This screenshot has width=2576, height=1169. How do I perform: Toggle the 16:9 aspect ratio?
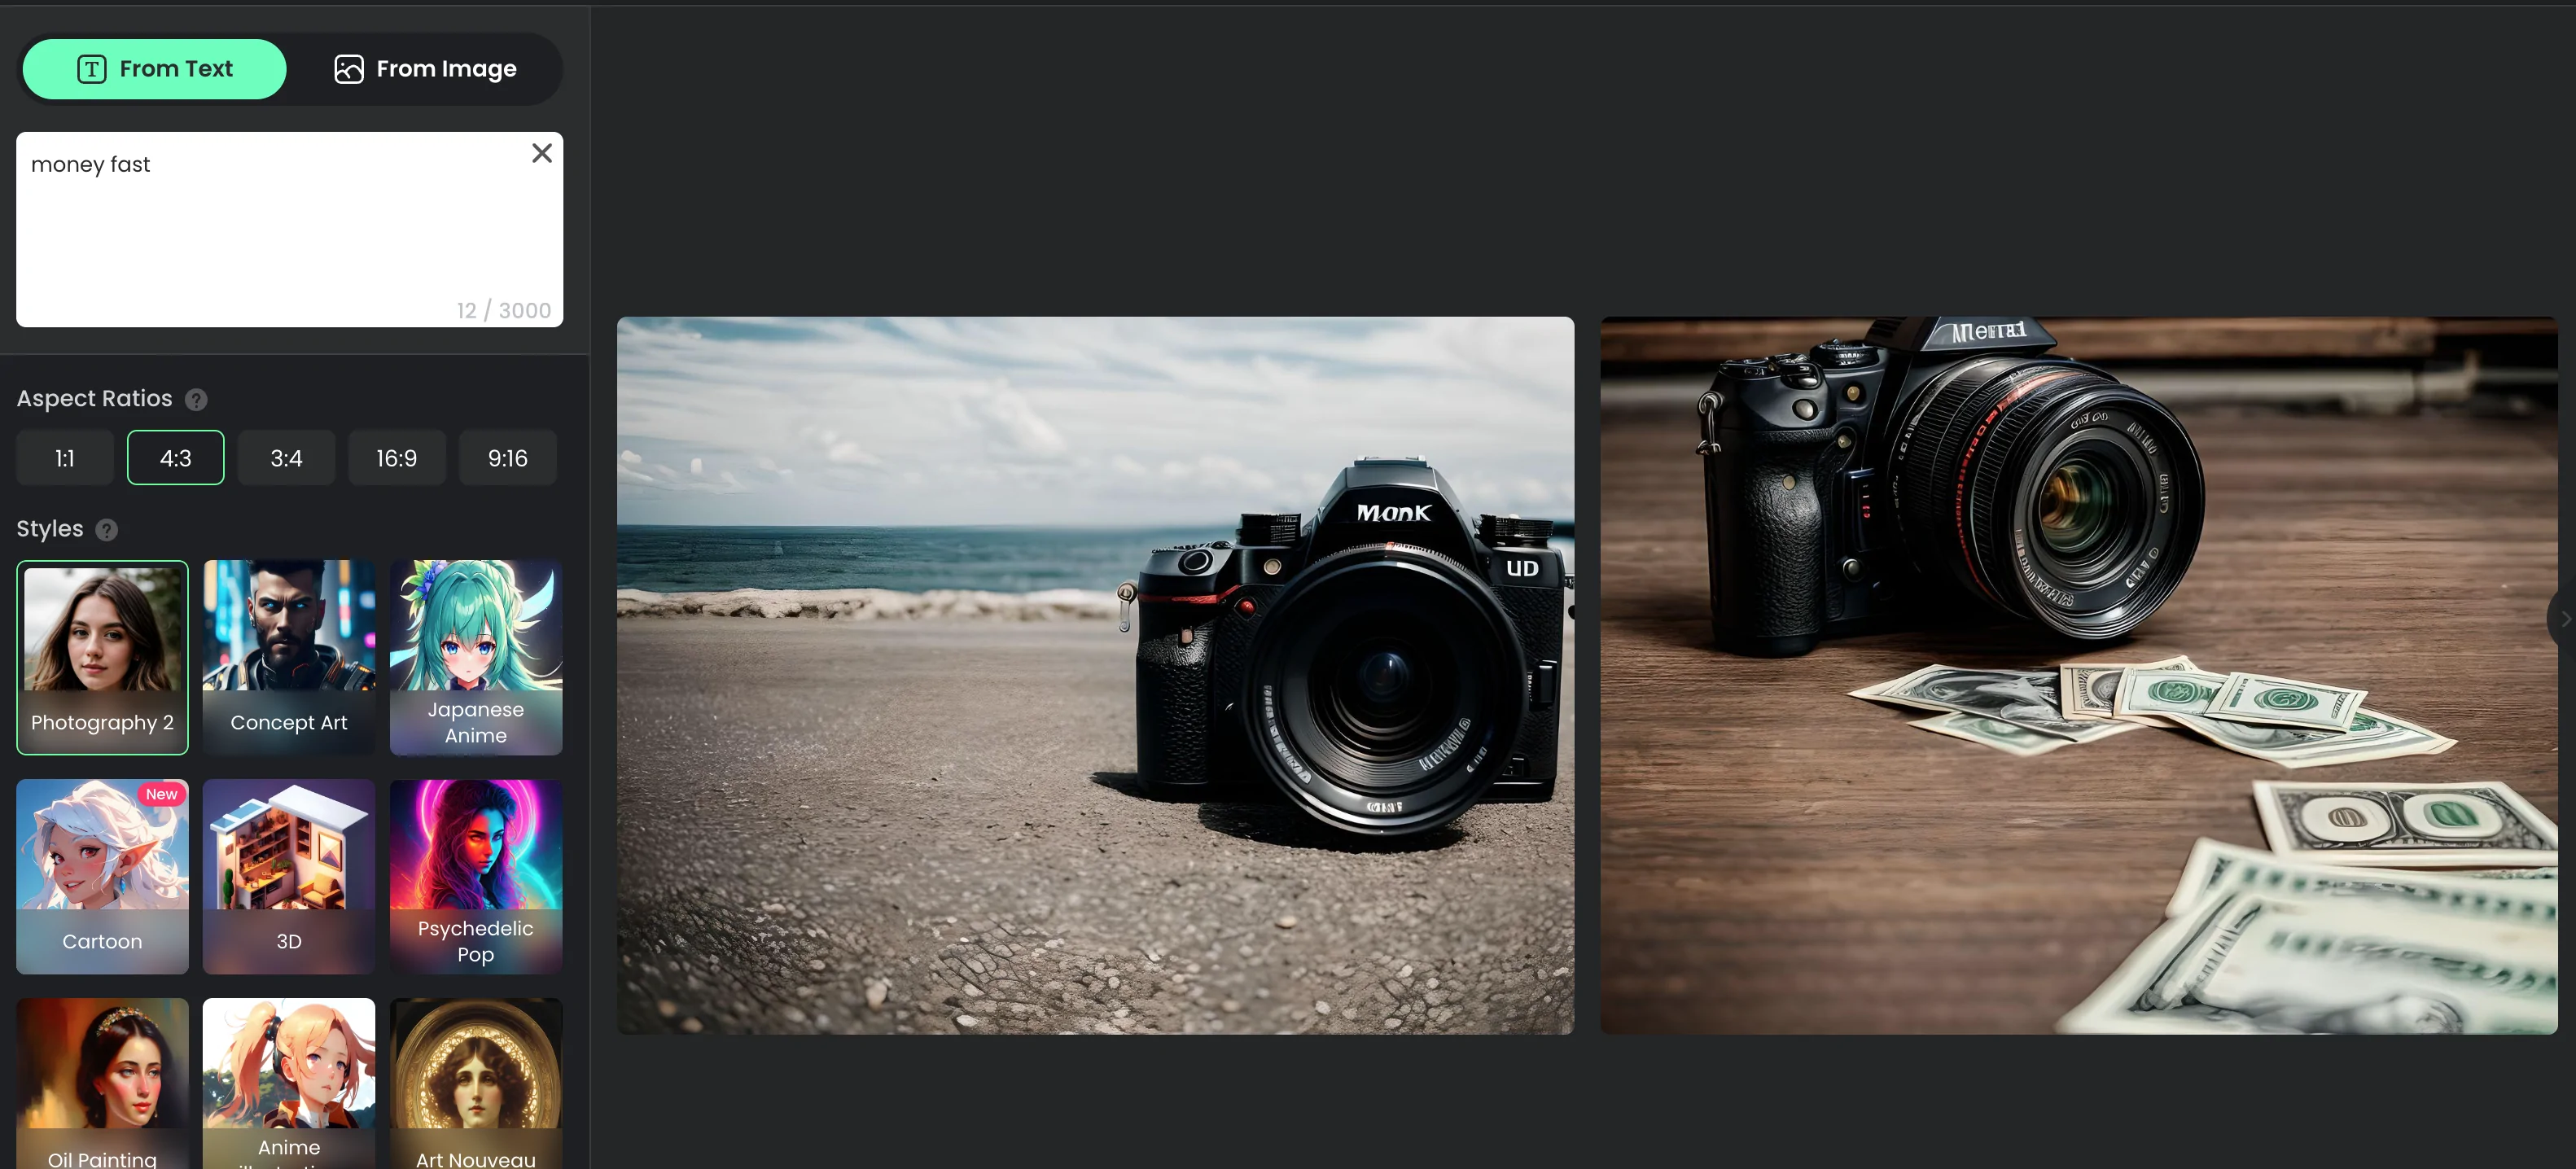396,457
